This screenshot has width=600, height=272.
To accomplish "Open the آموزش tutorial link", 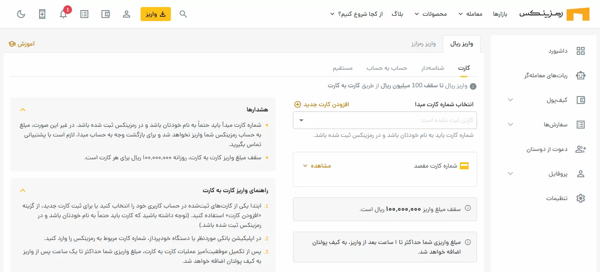I will coord(22,44).
